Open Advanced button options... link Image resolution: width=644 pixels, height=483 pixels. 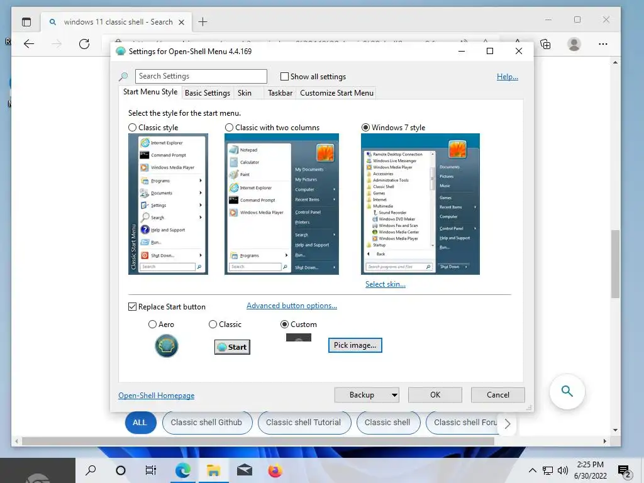[x=292, y=306]
